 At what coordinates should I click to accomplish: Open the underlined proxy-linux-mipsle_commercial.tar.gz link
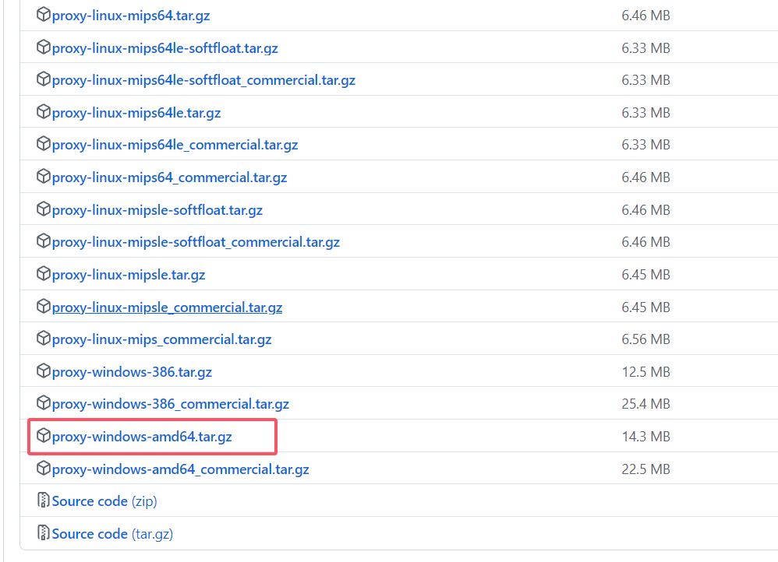pos(167,307)
